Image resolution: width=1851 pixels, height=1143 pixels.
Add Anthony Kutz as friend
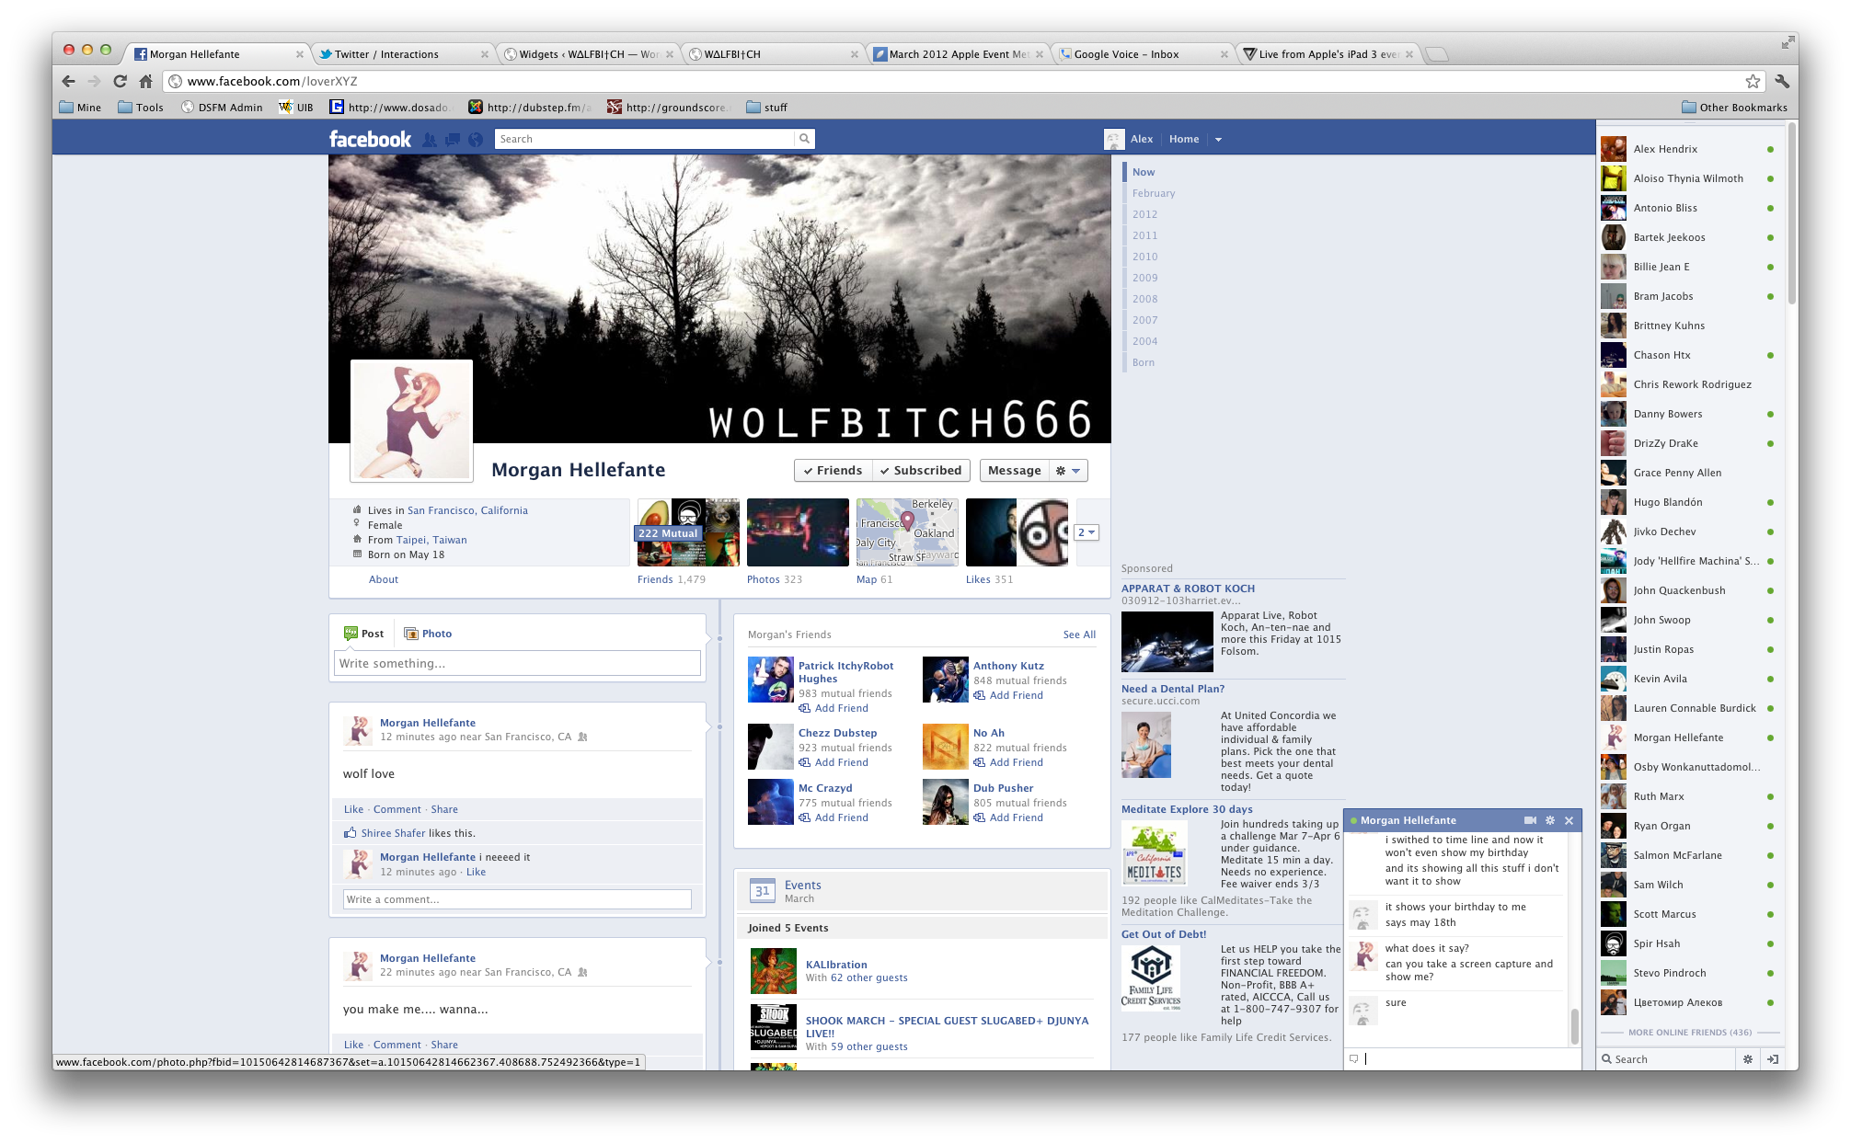(x=1008, y=695)
